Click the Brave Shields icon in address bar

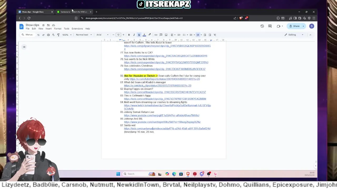pyautogui.click(x=241, y=18)
